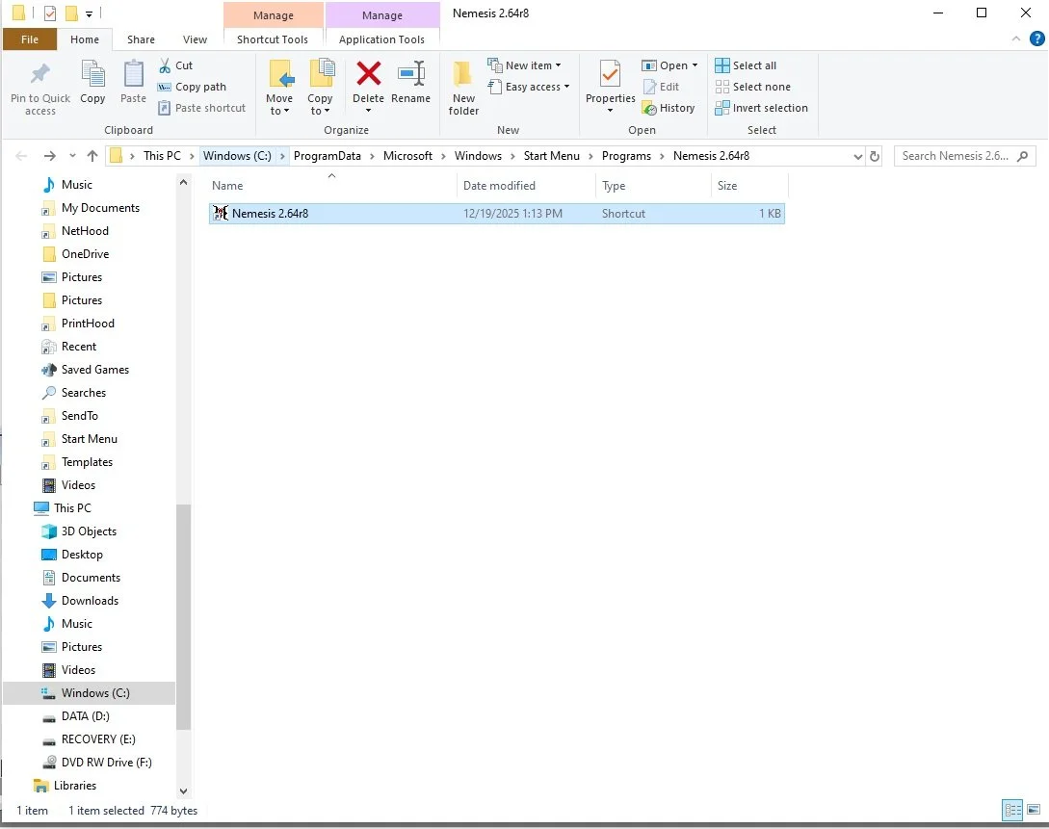Cut the selected item
Screen dimensions: 1049x829
tap(176, 65)
